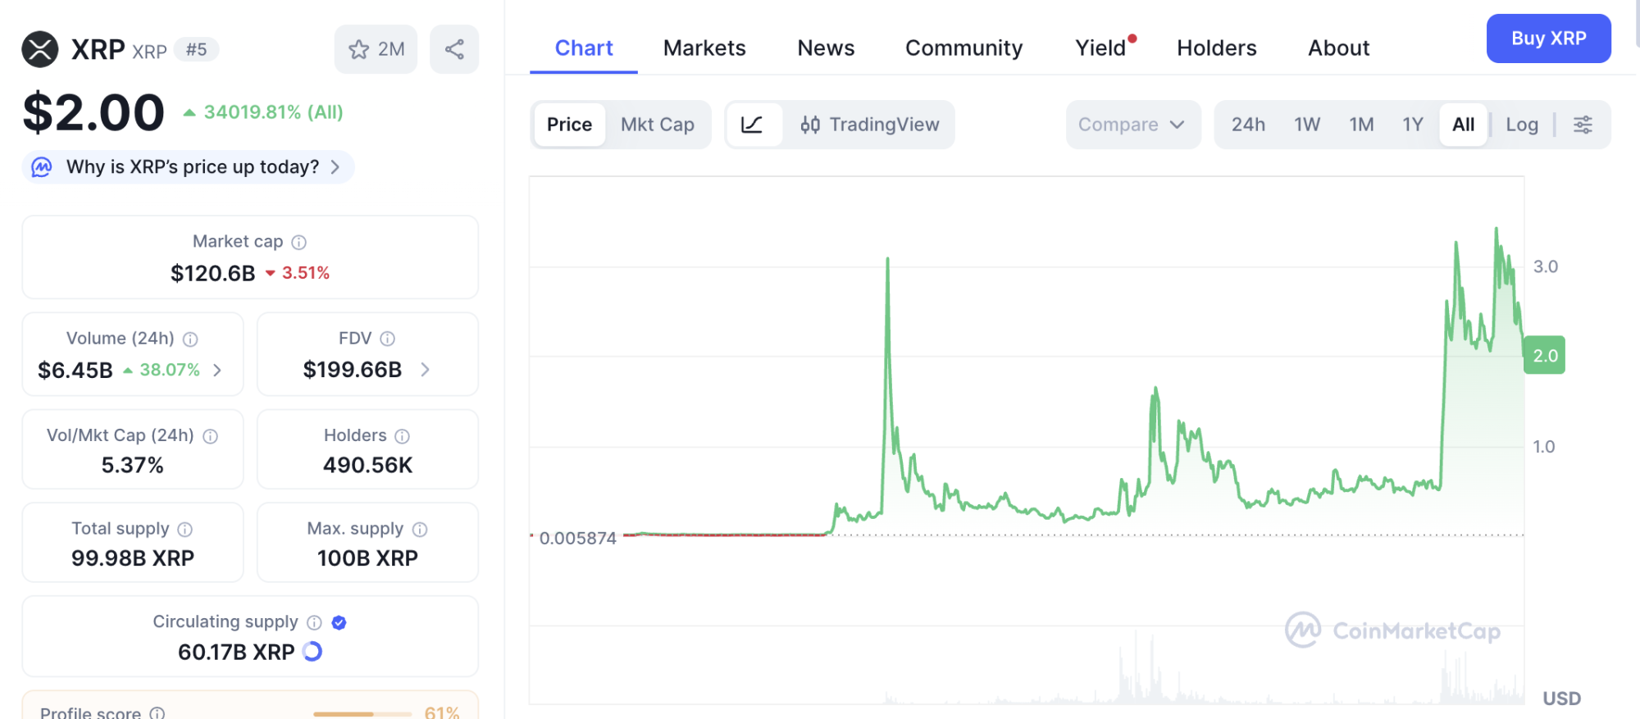
Task: Expand FDV details chevron
Action: [x=425, y=370]
